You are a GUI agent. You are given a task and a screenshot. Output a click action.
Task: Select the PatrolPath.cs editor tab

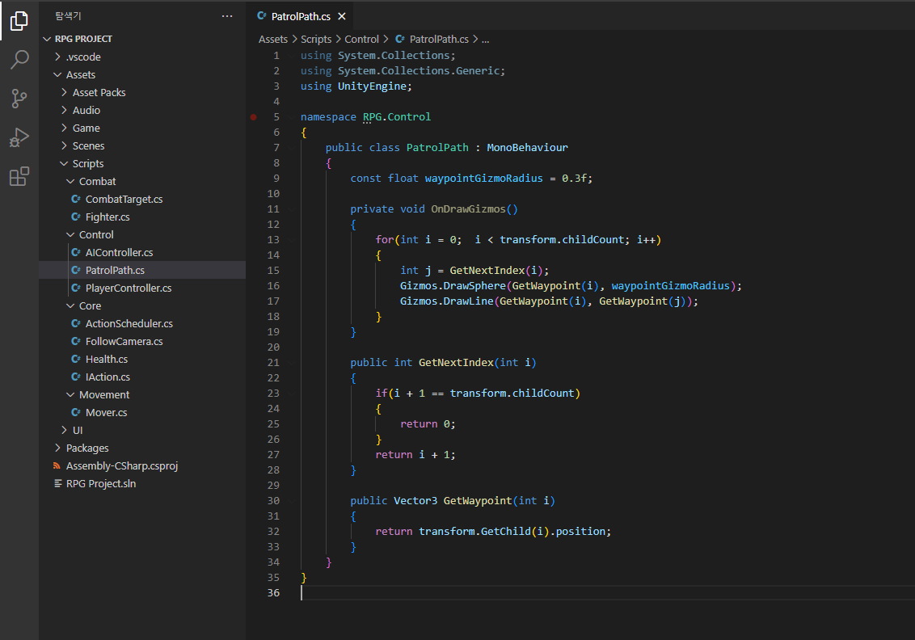tap(297, 16)
